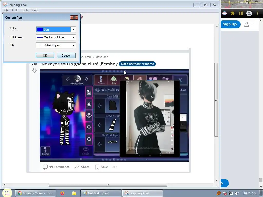Click Sign Up in the browser window
The width and height of the screenshot is (263, 197).
230,24
